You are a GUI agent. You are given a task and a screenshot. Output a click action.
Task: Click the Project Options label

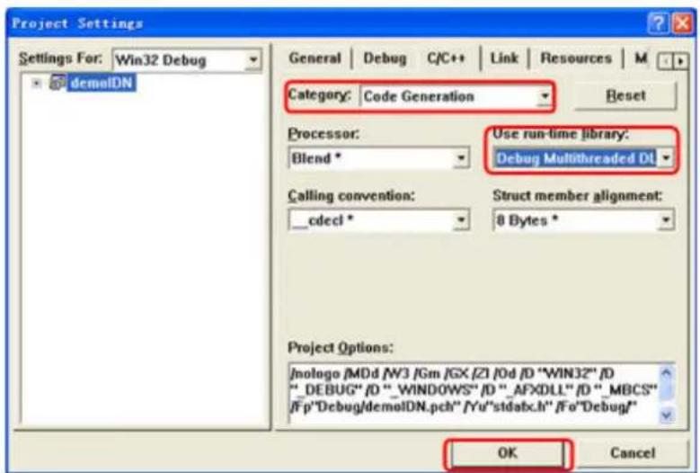341,347
